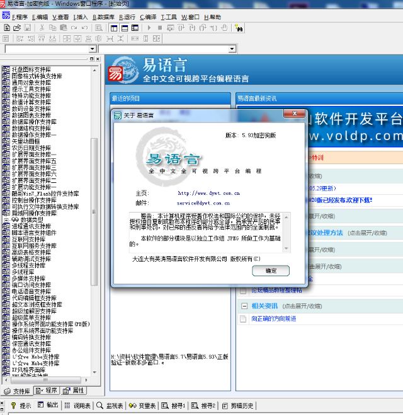Open the H.帮助 menu
Image resolution: width=403 pixels, height=415 pixels.
tap(212, 17)
